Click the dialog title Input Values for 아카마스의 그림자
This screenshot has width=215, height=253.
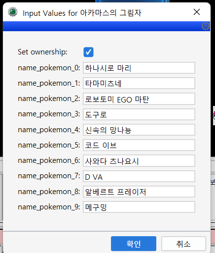point(82,13)
